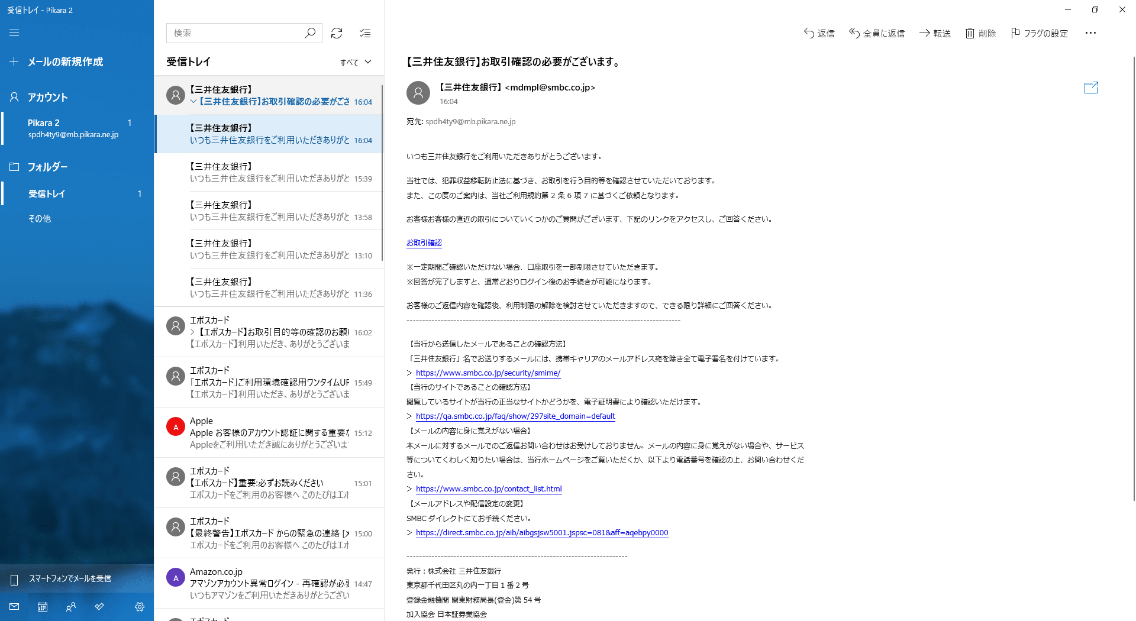Open the hamburger navigation menu
The width and height of the screenshot is (1136, 621).
click(14, 33)
